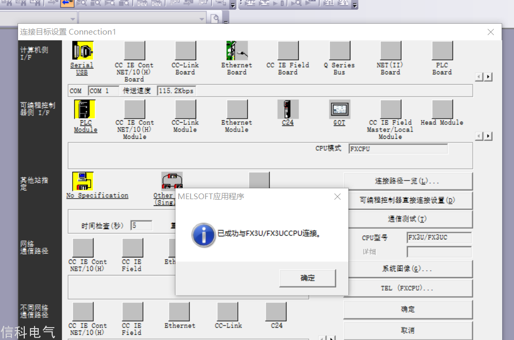Select different-network CC-Link icon
Viewport: 514px width, 340px height.
(x=228, y=312)
